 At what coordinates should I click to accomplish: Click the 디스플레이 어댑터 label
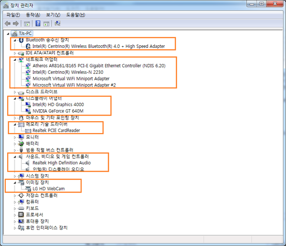(44, 98)
